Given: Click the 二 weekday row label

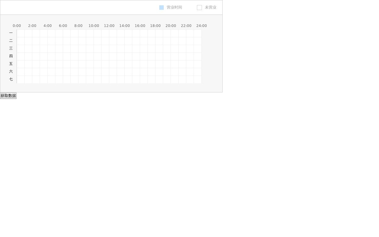Looking at the screenshot, I should pos(11,41).
